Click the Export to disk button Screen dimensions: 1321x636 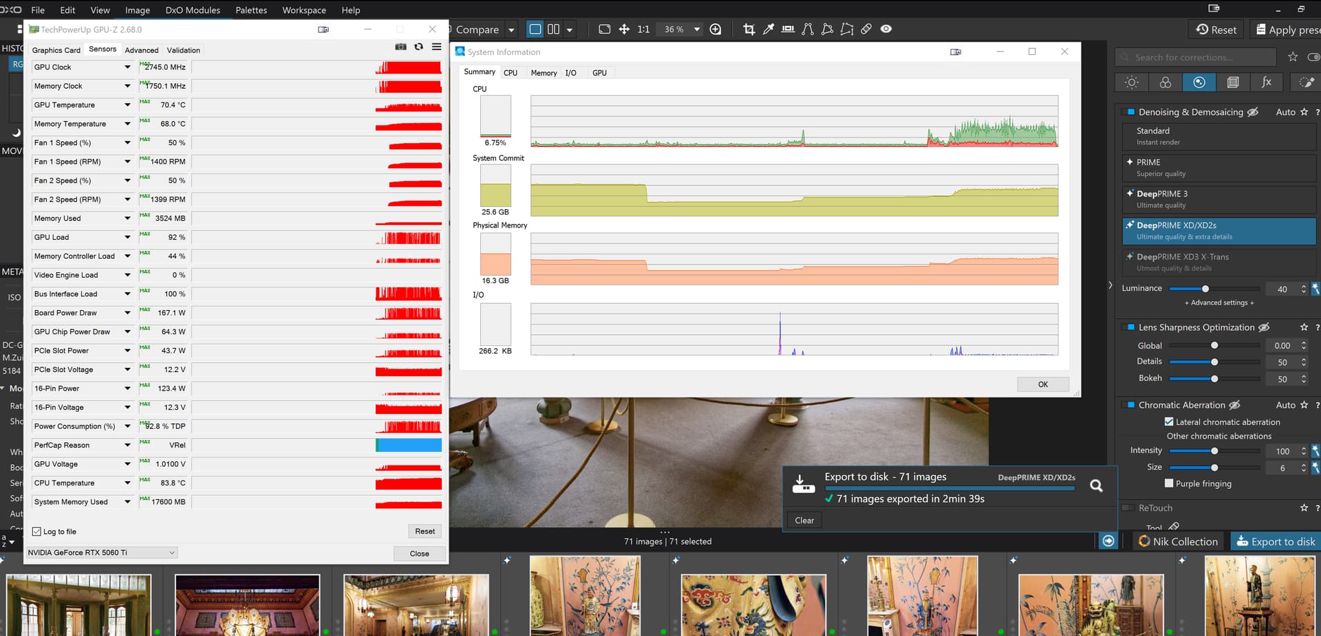click(x=1276, y=541)
